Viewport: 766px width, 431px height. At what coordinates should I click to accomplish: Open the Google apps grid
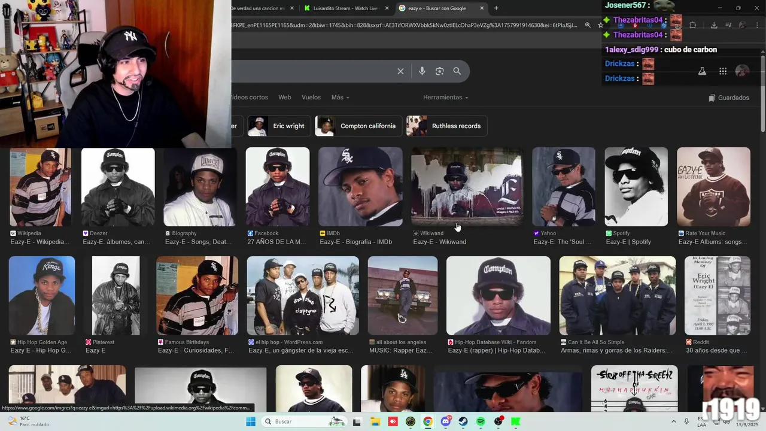pos(723,71)
